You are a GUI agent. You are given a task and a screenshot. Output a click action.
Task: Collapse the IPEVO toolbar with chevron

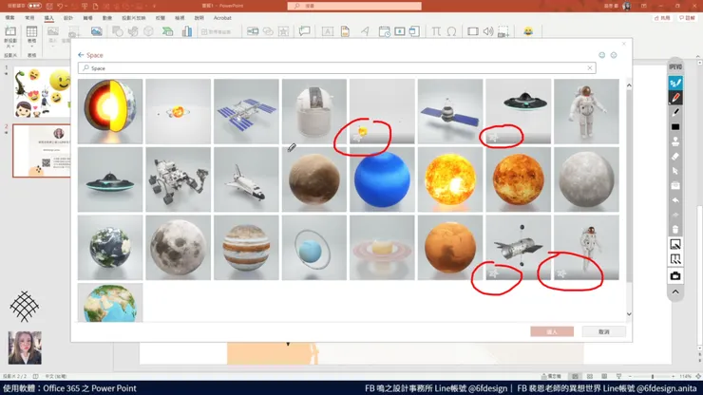(675, 292)
